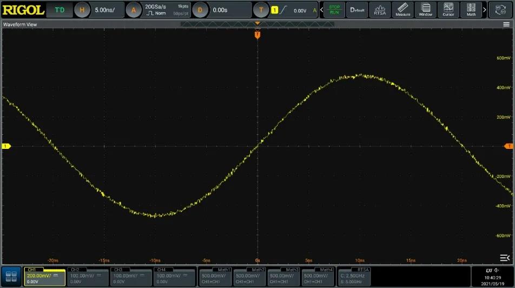Click the orange T trigger position marker at top
Image resolution: width=515 pixels, height=288 pixels.
coord(257,35)
